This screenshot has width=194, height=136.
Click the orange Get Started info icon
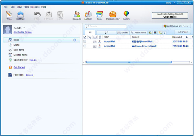tap(10, 67)
